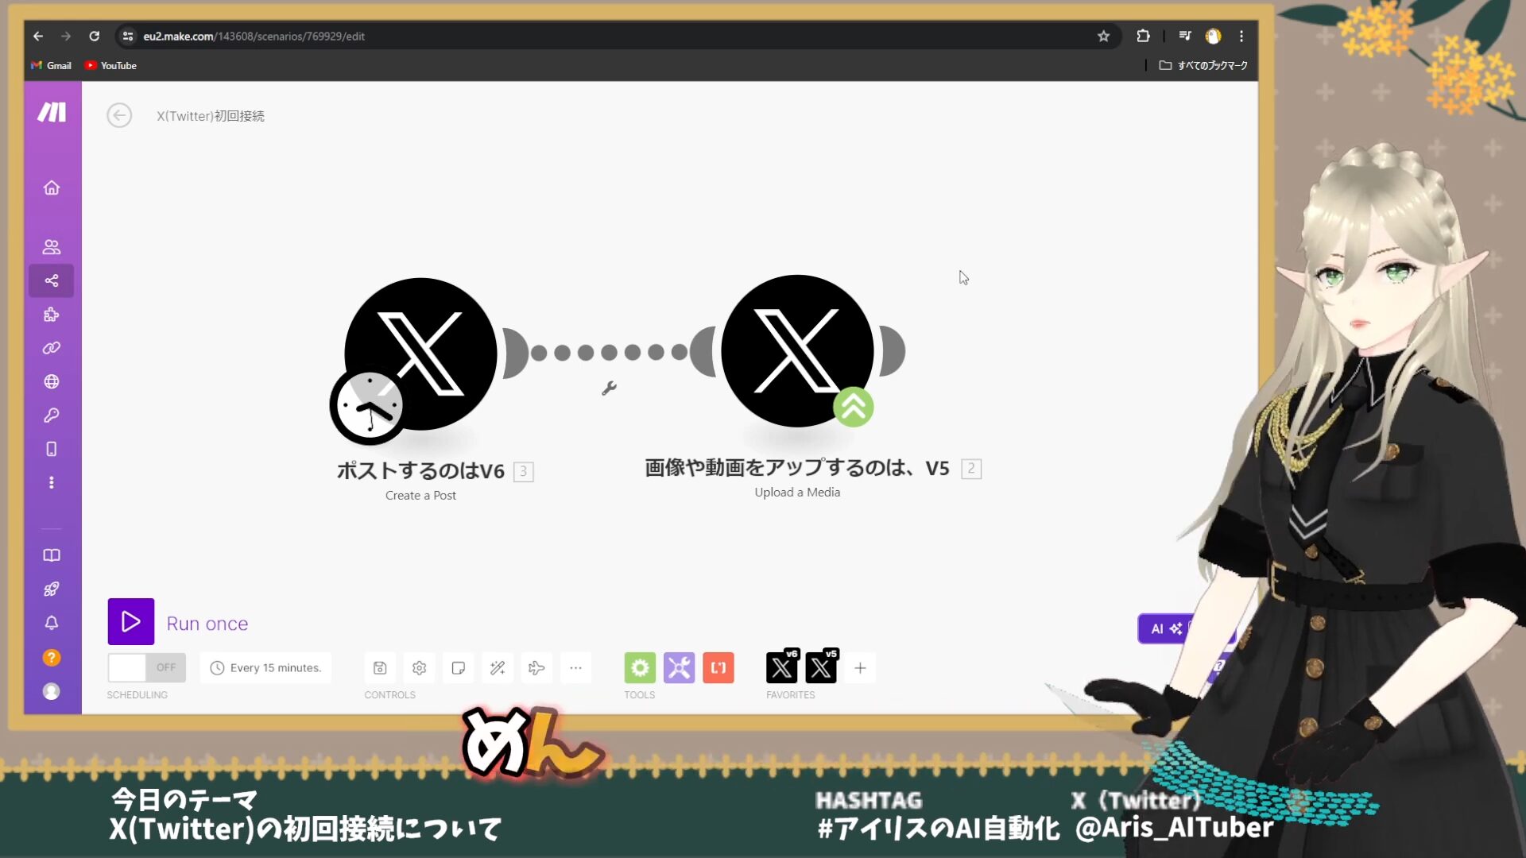Go back using scenario back arrow
This screenshot has height=858, width=1526.
119,116
